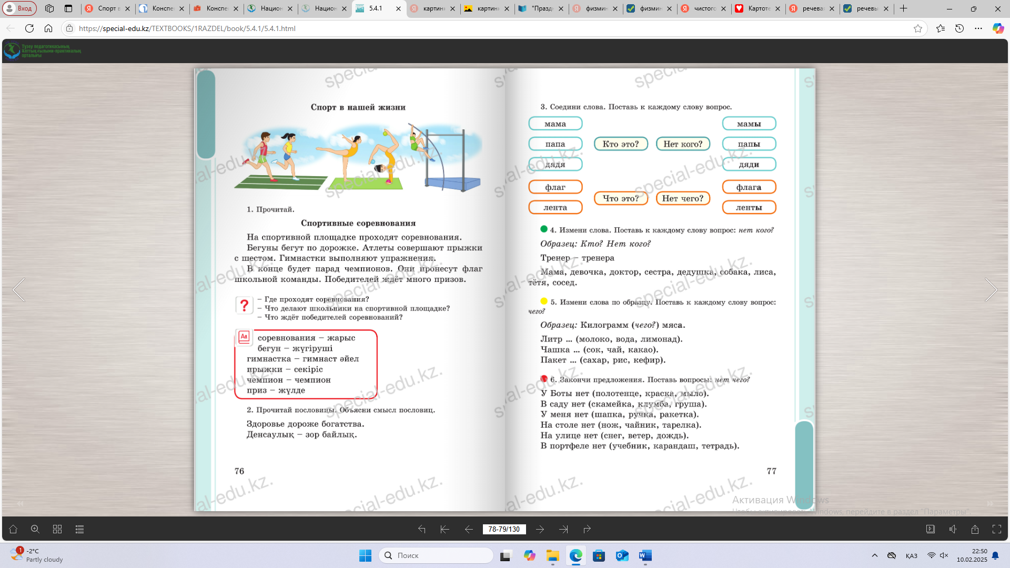Click the 'Кто это?' bubble on the page

[621, 144]
